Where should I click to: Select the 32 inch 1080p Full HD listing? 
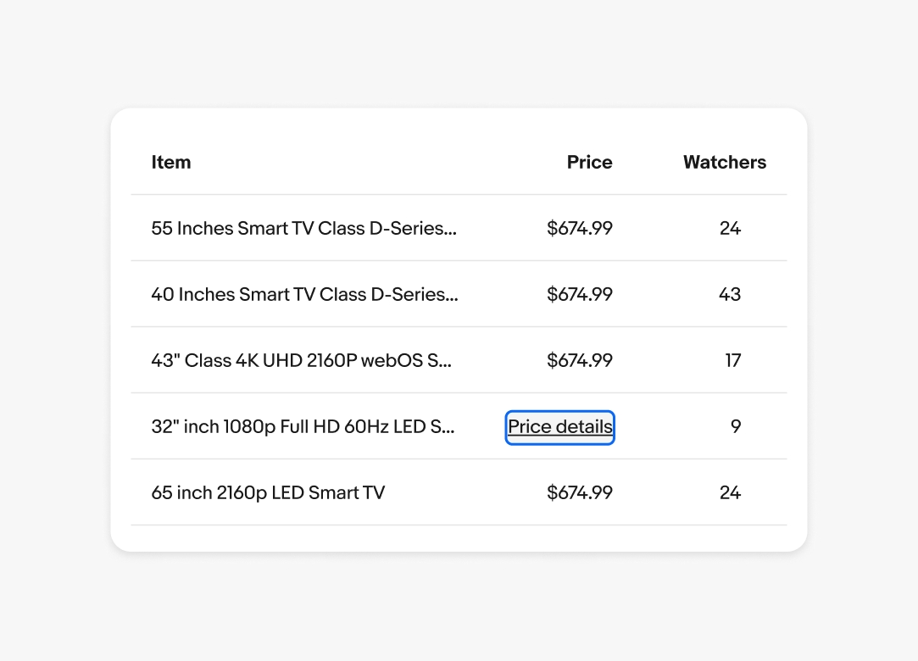(303, 426)
